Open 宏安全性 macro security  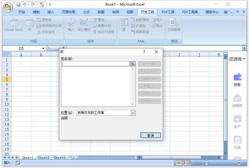[x=46, y=32]
